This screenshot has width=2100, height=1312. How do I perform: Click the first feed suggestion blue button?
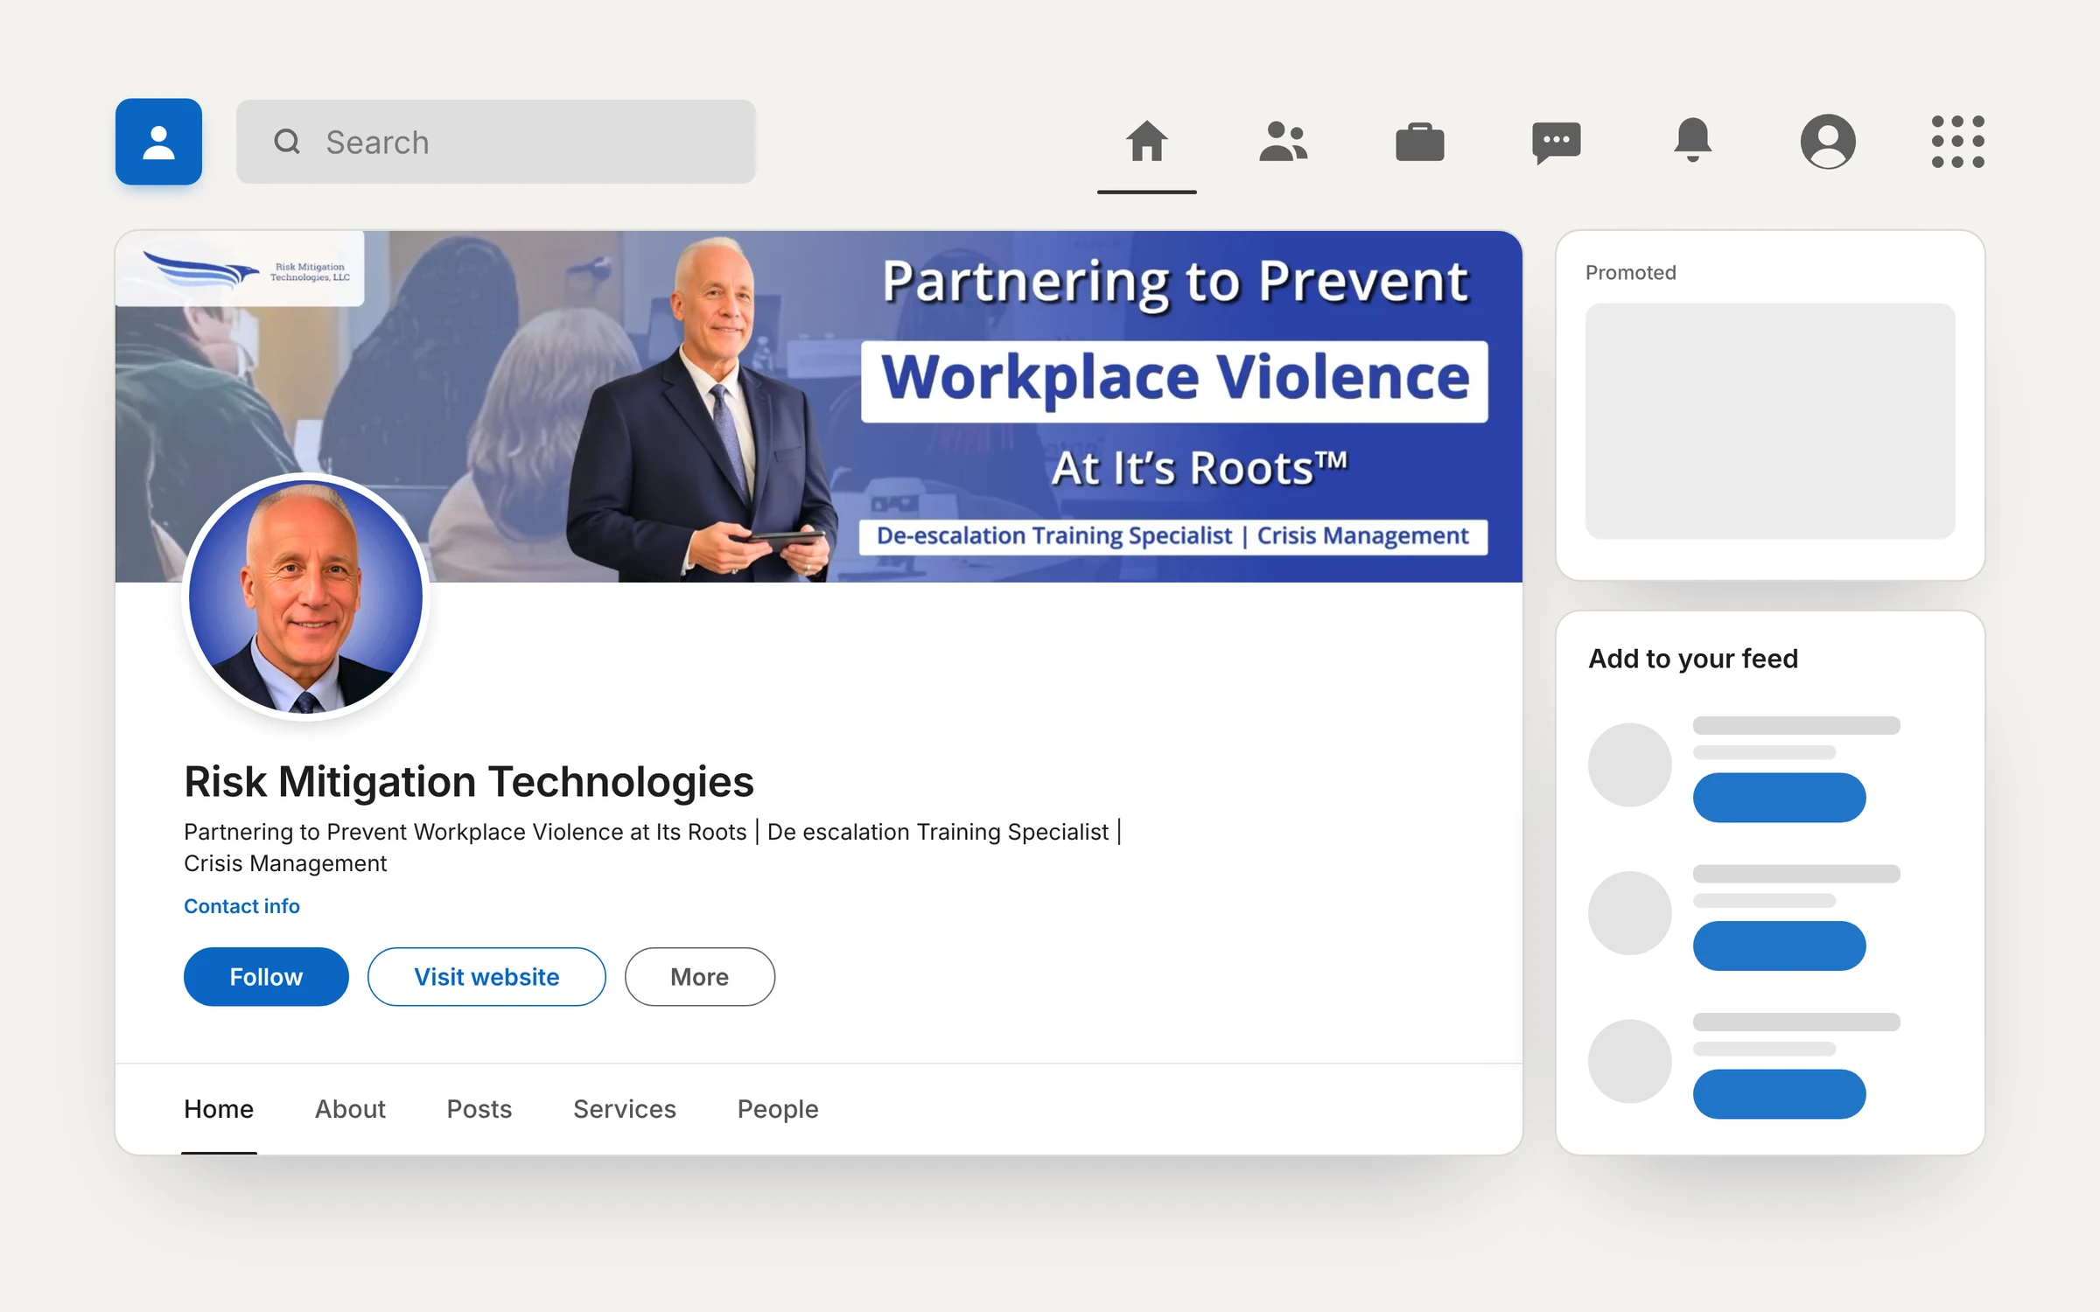pyautogui.click(x=1779, y=798)
